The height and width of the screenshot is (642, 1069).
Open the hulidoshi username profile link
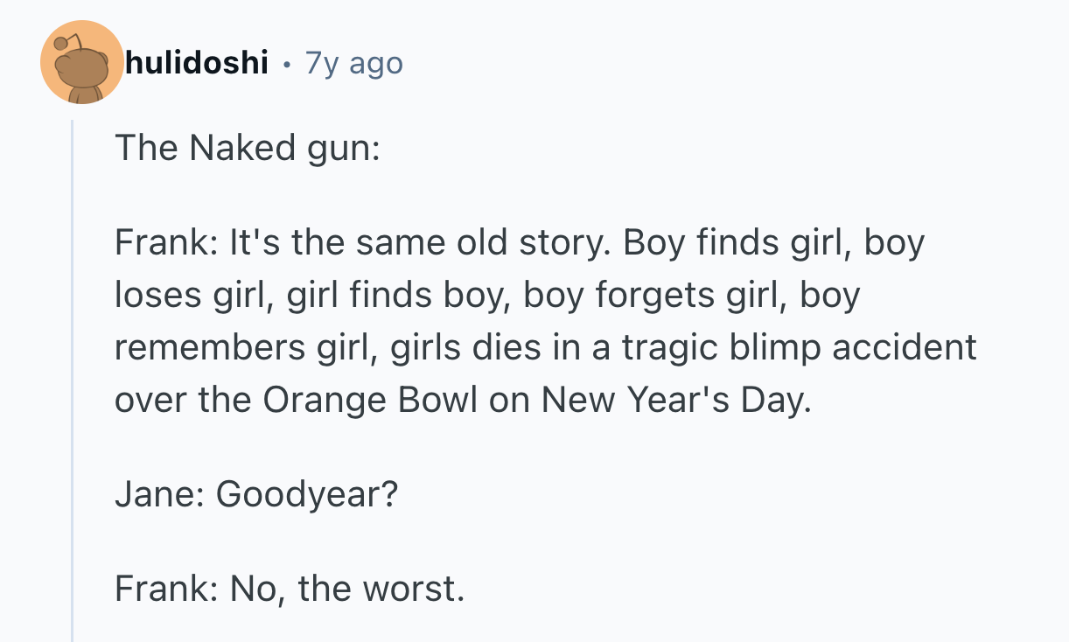tap(197, 63)
